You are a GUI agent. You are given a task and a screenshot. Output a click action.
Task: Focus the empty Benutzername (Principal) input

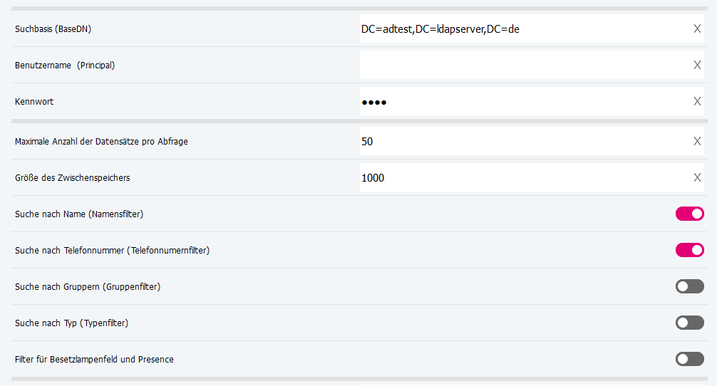point(520,65)
